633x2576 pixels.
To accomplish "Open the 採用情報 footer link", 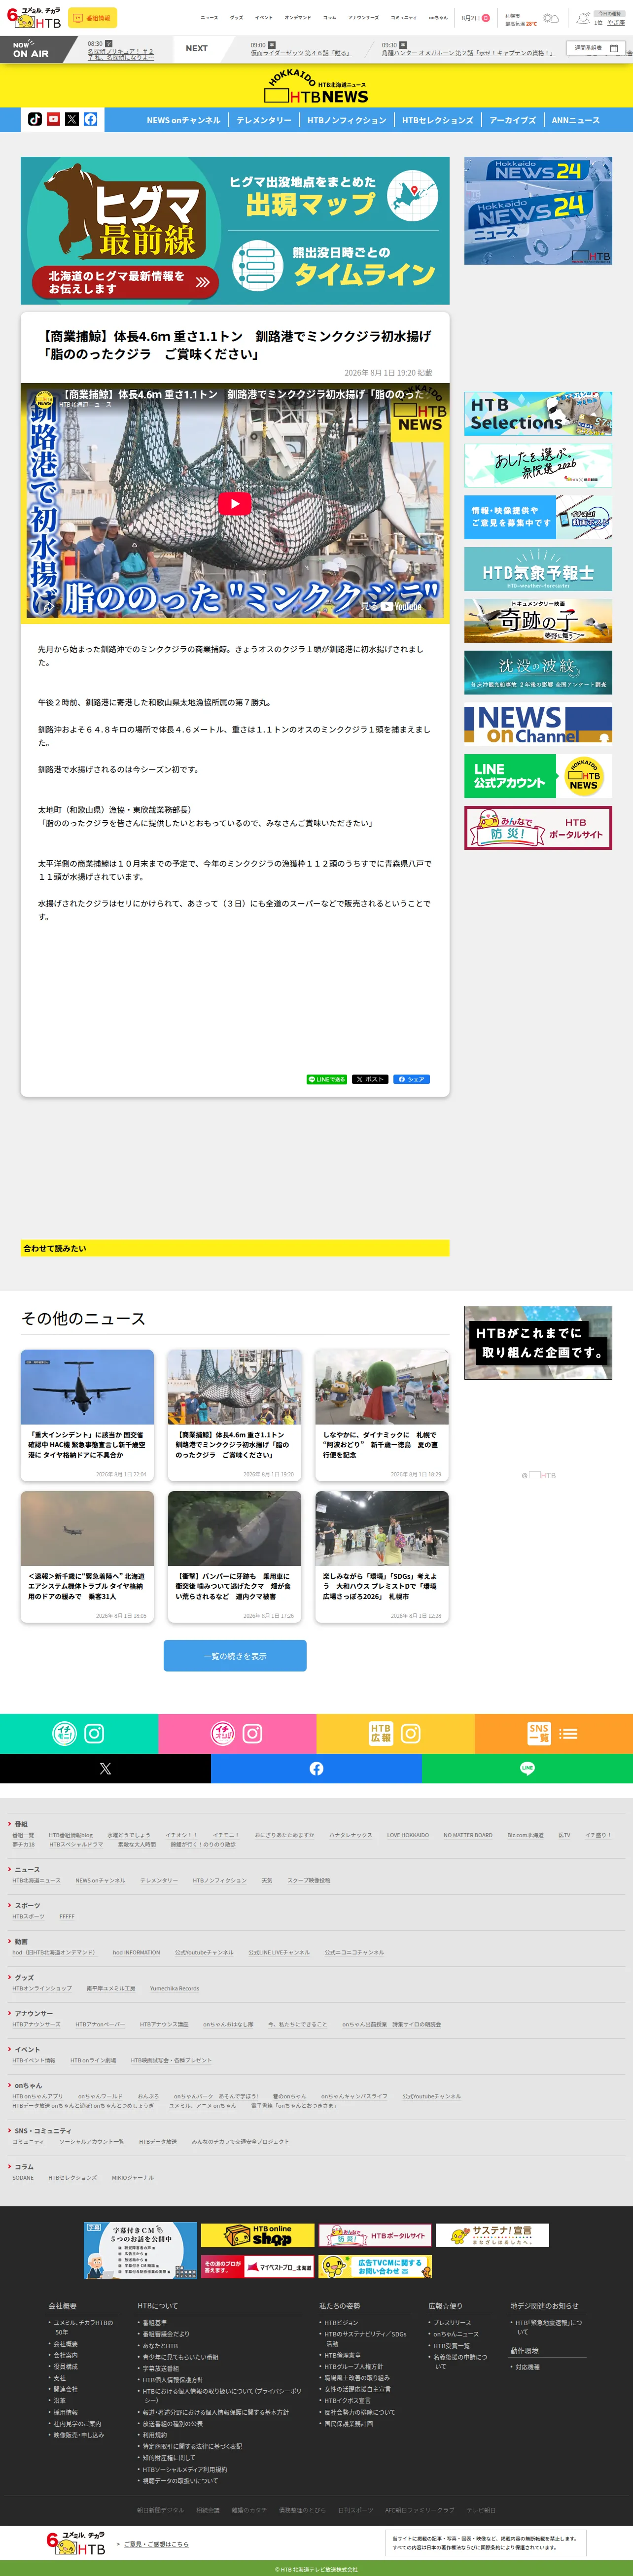I will coord(66,2412).
